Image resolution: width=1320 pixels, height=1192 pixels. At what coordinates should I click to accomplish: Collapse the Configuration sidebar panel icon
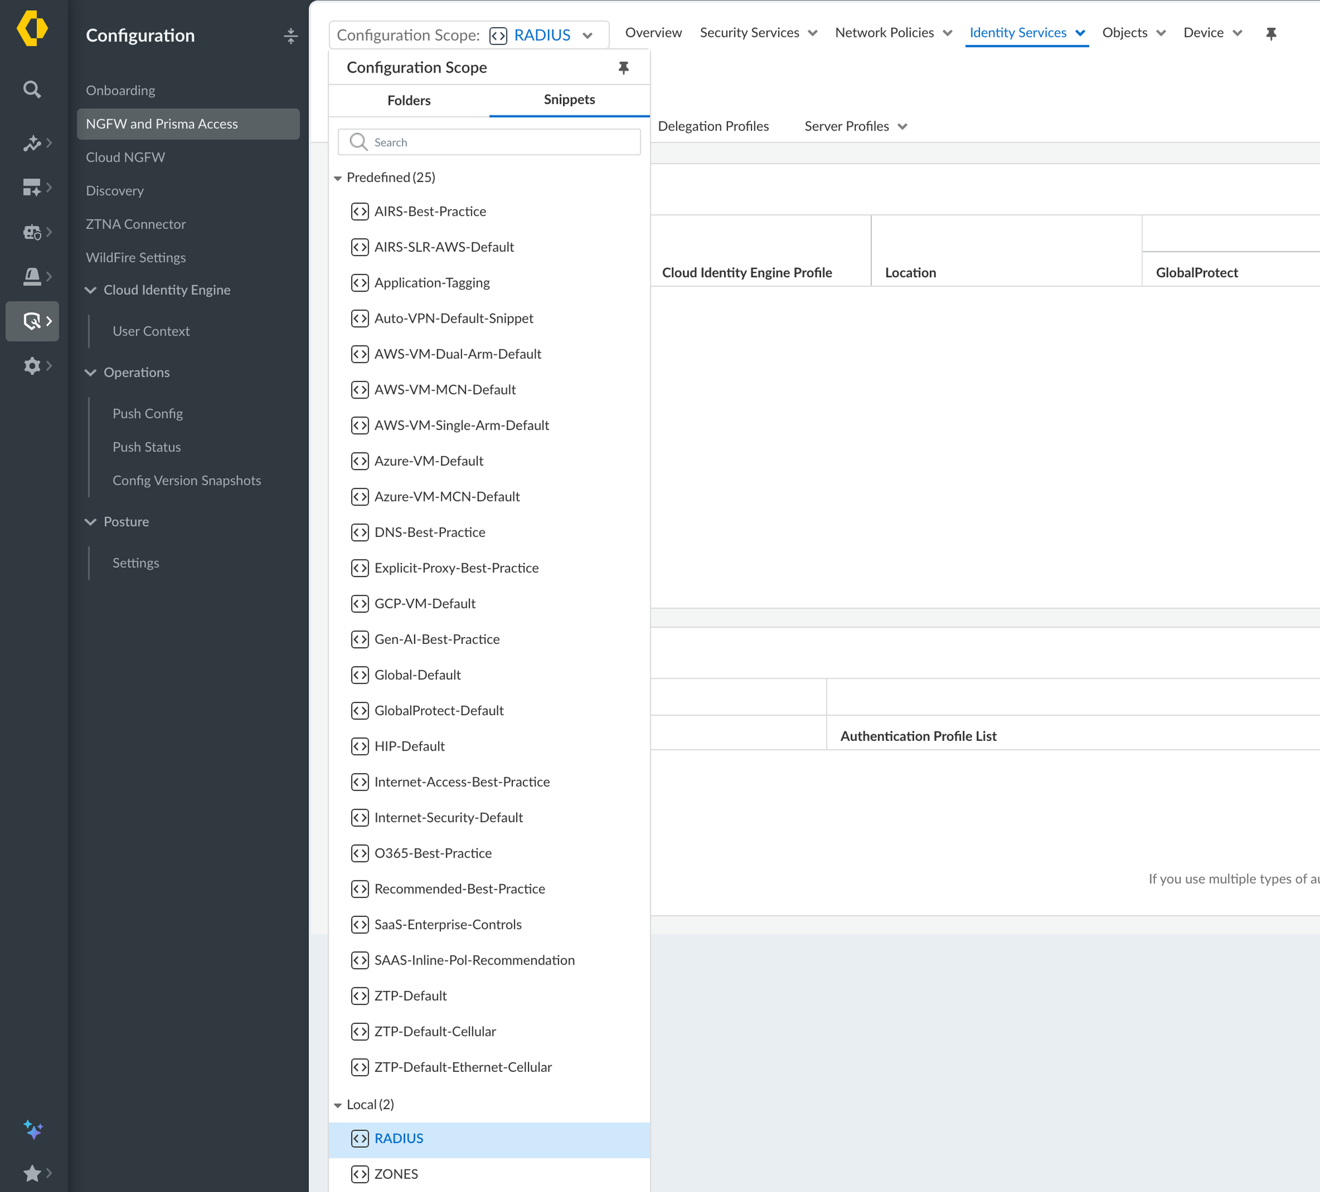tap(290, 36)
